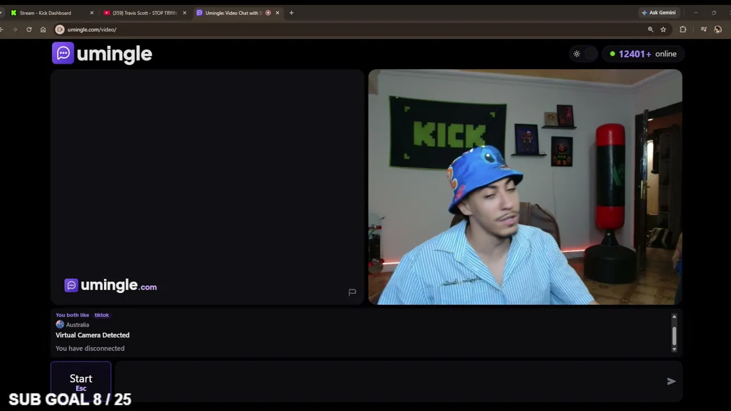Click the 12401+ online counter
This screenshot has width=731, height=411.
[x=643, y=54]
